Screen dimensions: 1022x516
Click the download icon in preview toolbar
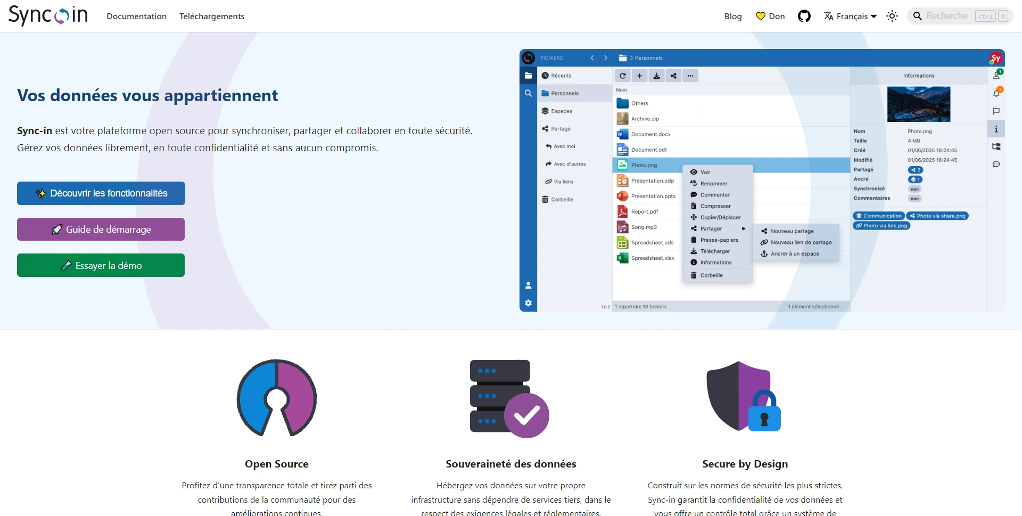tap(656, 76)
